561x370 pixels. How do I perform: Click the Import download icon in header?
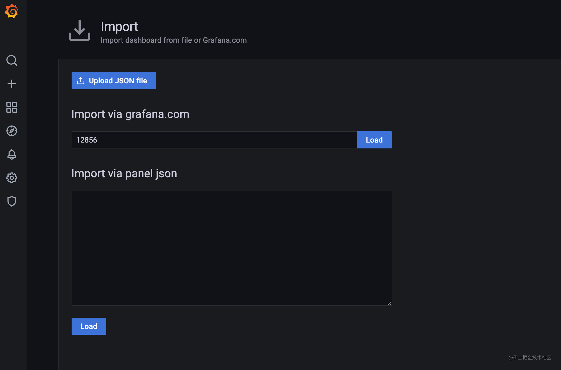click(80, 30)
